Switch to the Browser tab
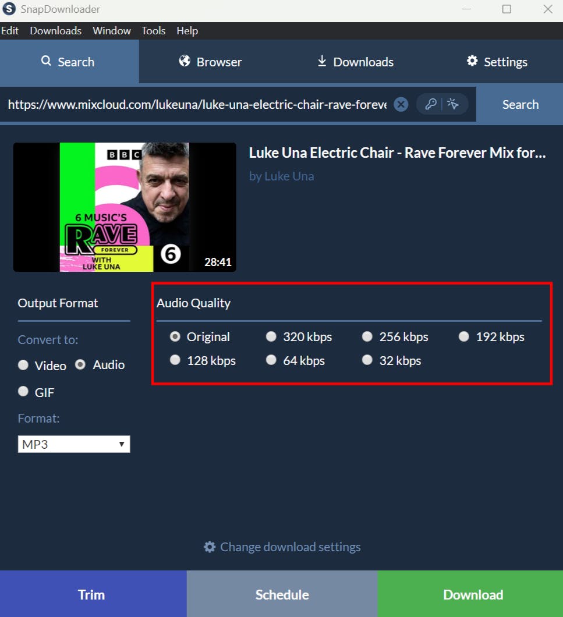The height and width of the screenshot is (617, 563). (x=210, y=61)
